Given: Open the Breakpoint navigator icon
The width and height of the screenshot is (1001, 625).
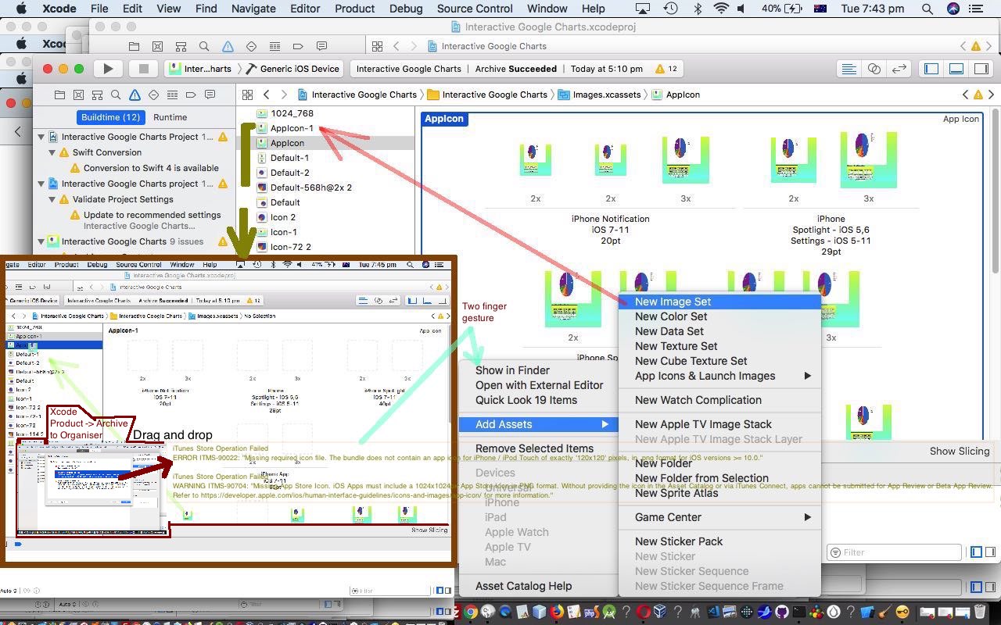Looking at the screenshot, I should coord(190,94).
